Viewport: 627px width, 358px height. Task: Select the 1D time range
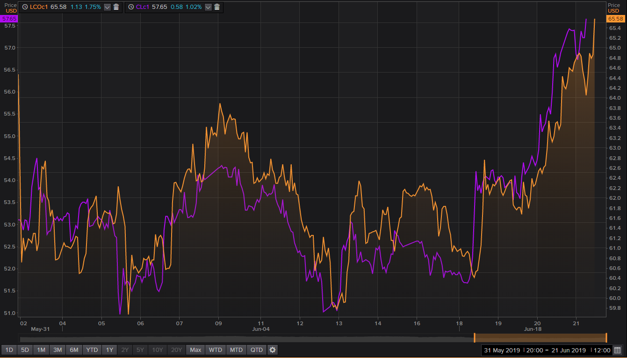point(9,350)
